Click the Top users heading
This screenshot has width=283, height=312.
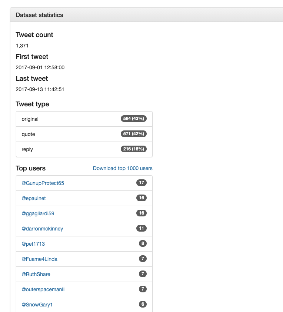(31, 168)
